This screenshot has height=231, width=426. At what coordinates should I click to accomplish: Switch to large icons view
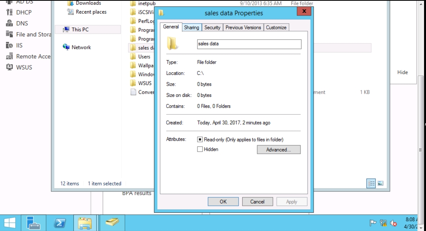380,184
